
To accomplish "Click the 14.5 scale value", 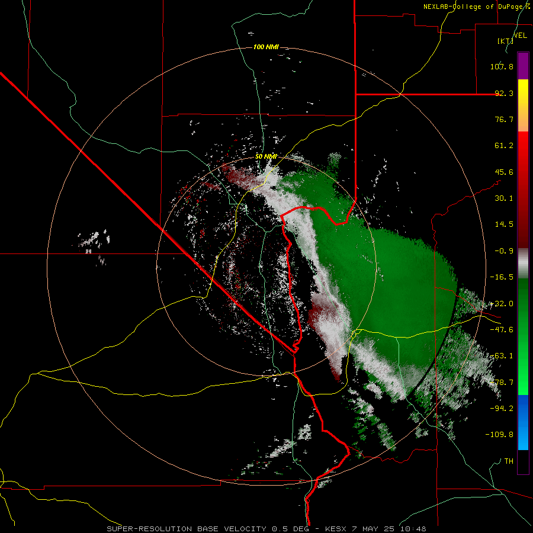I will point(504,224).
